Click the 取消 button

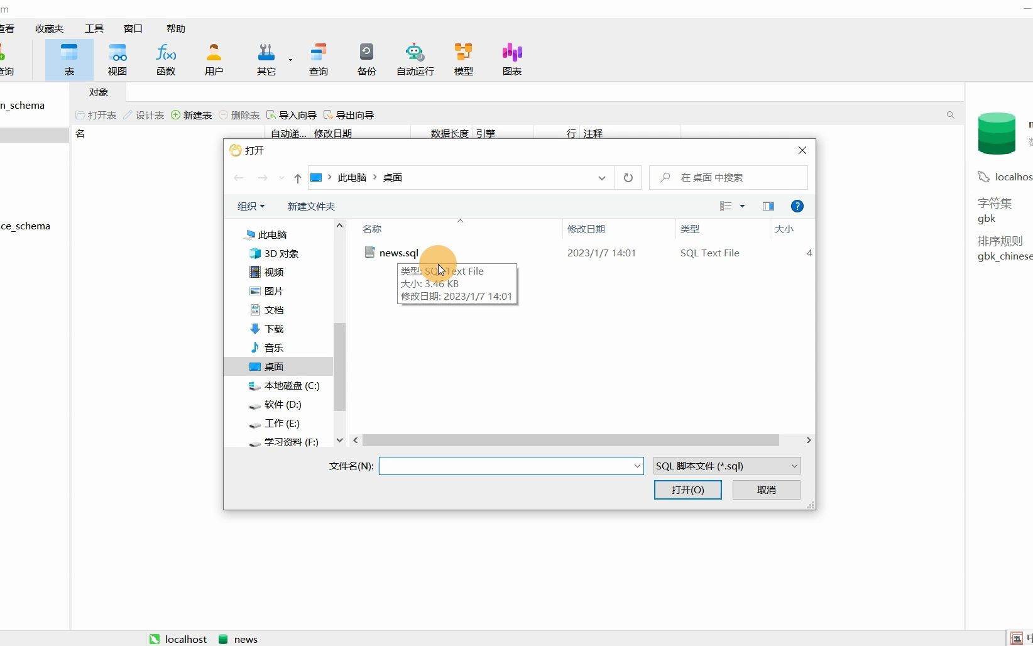click(x=767, y=490)
